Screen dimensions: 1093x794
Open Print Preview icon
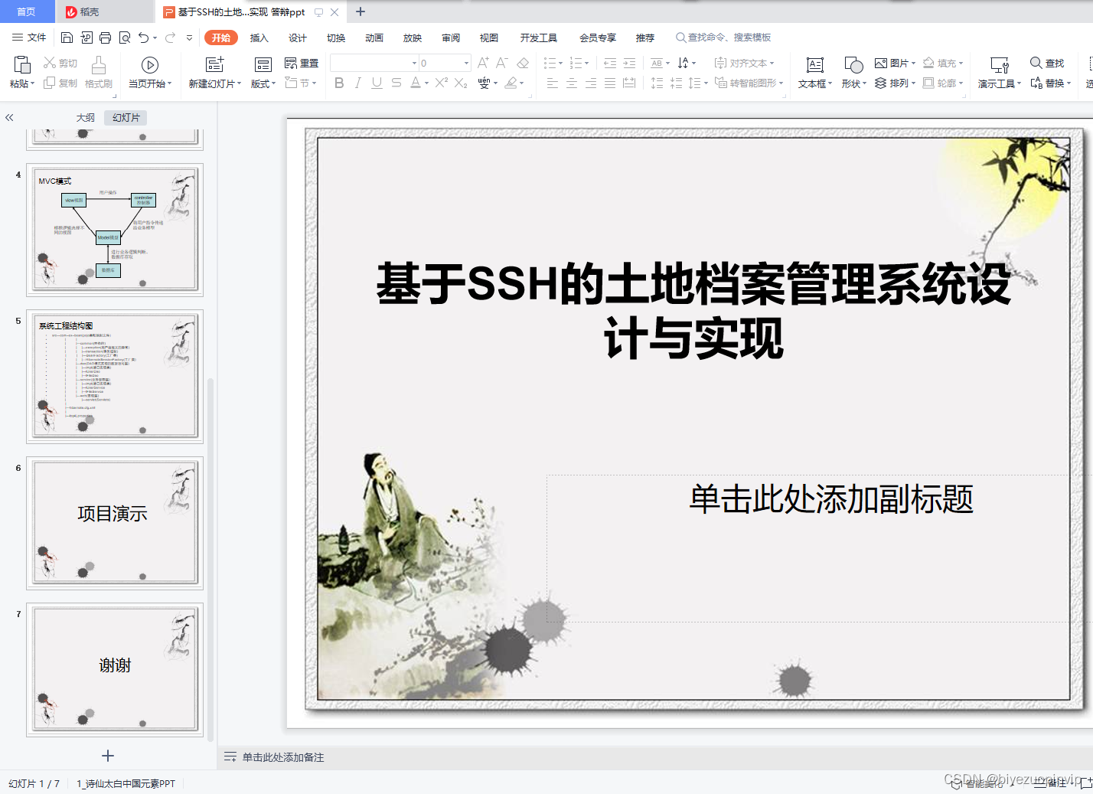click(125, 38)
